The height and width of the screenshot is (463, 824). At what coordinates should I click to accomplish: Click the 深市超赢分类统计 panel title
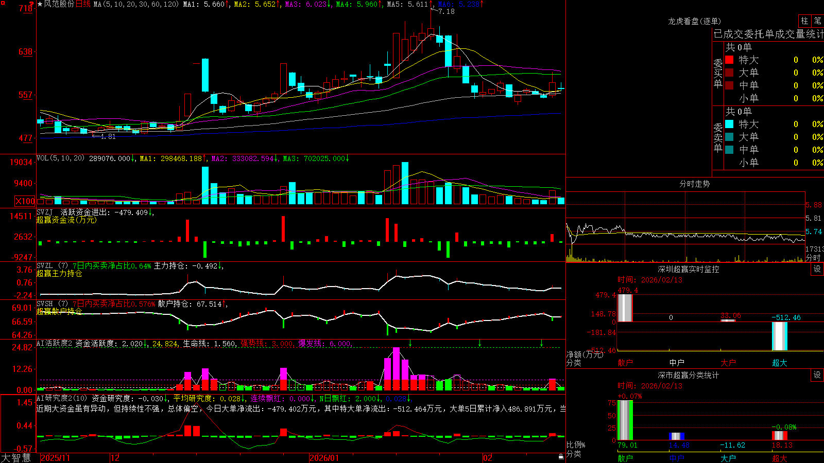688,375
